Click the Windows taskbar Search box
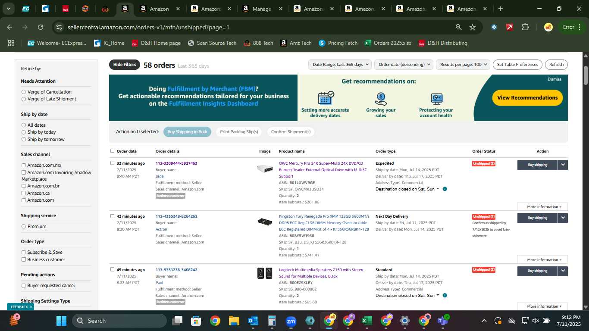The width and height of the screenshot is (589, 331). 119,321
